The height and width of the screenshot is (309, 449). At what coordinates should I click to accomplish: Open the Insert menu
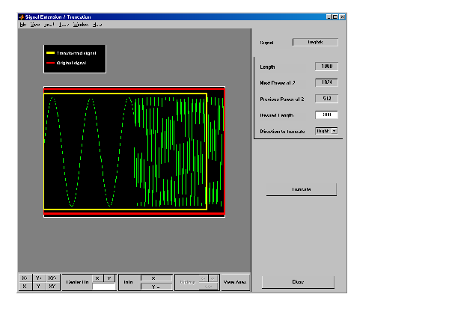coord(49,25)
